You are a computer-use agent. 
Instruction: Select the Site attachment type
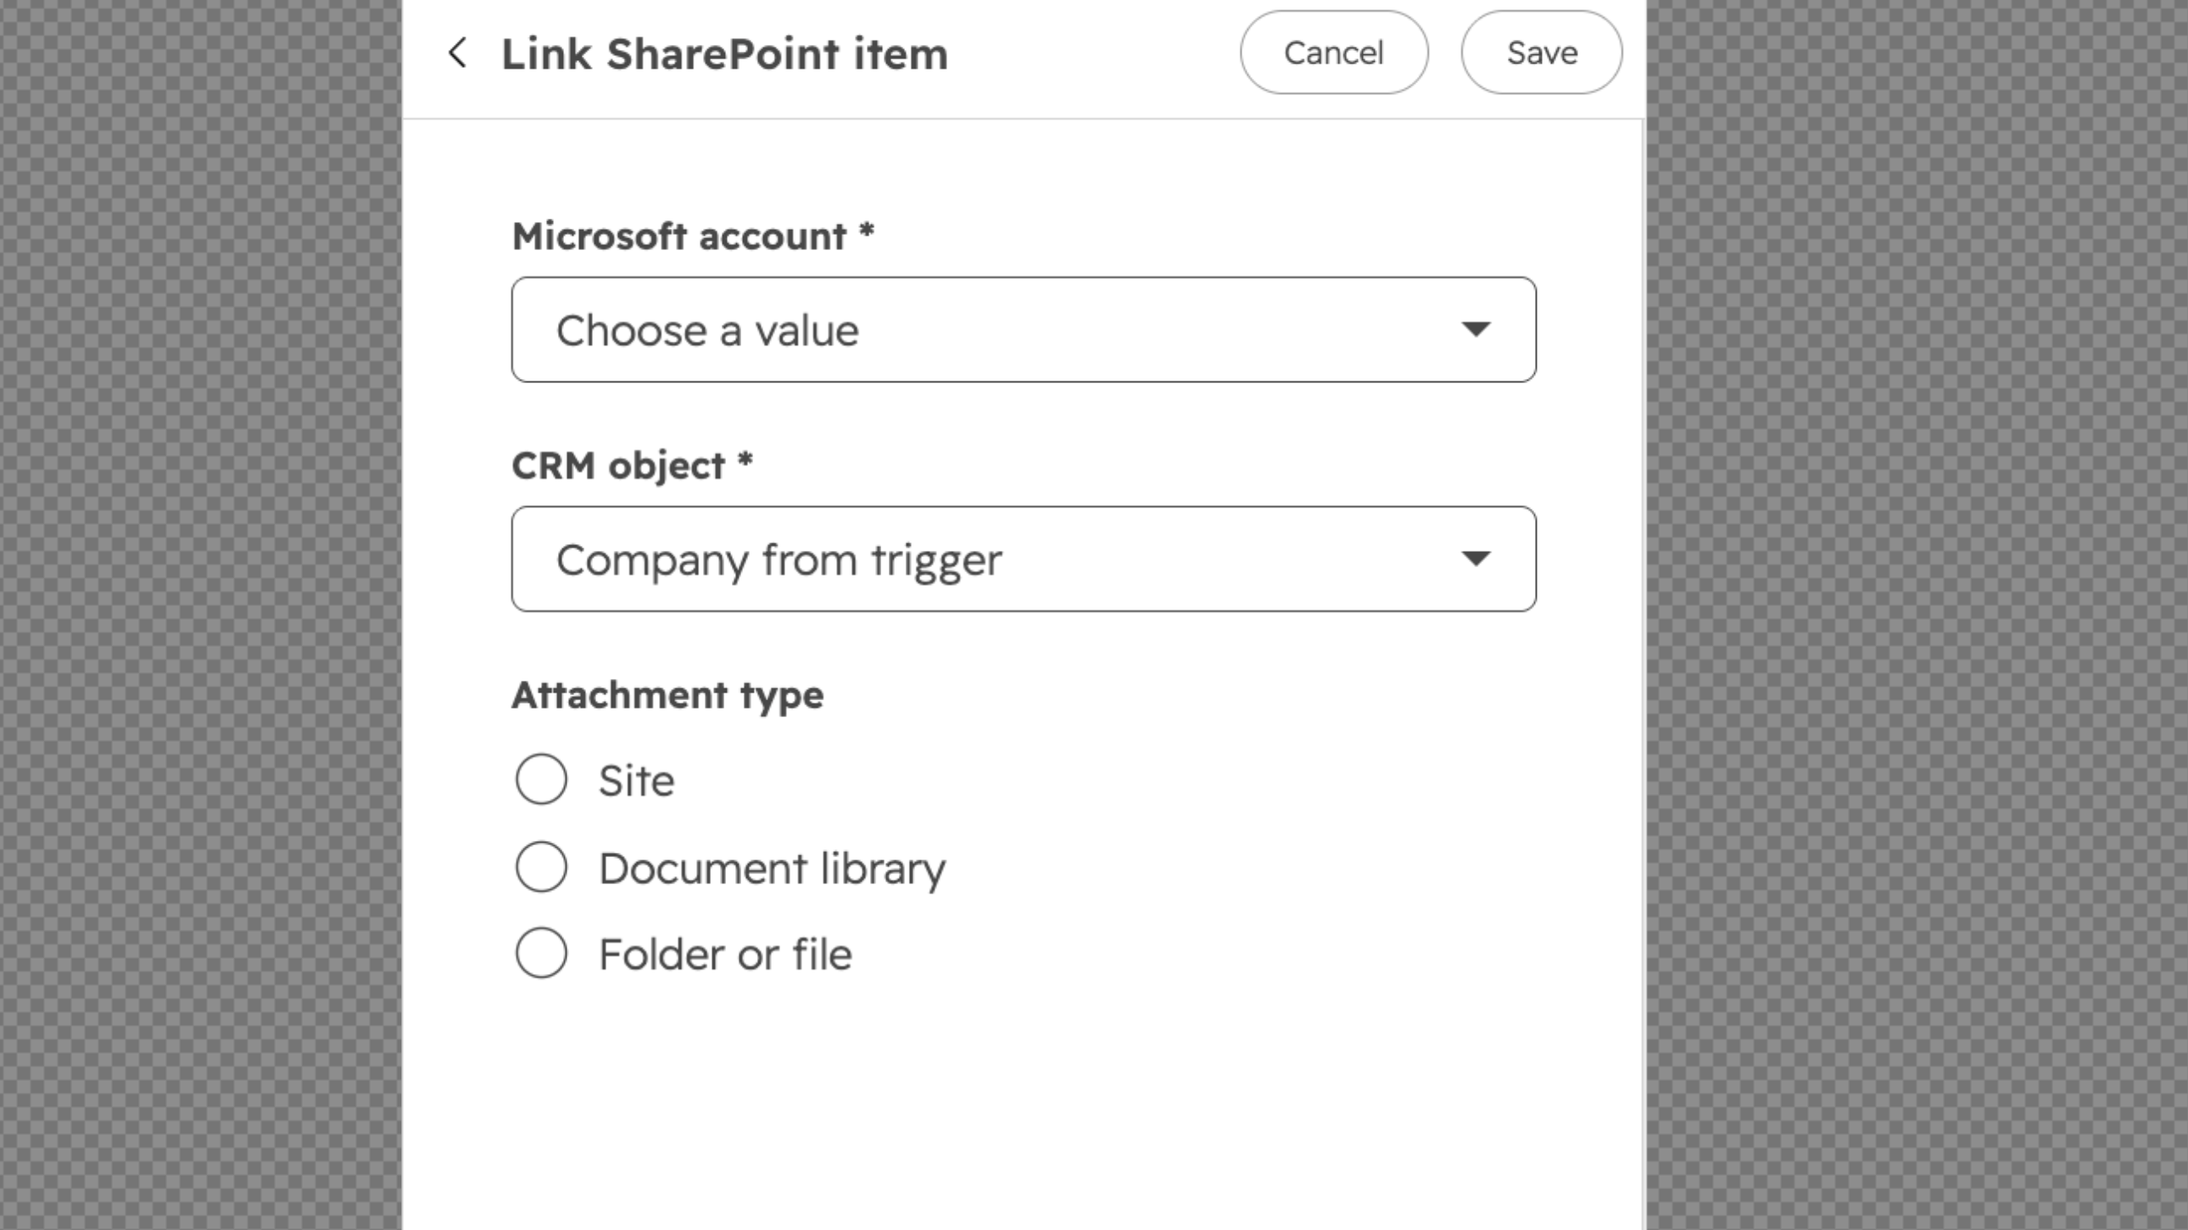[x=541, y=779]
